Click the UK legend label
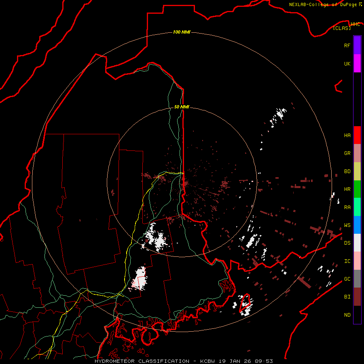This screenshot has height=364, width=364. [347, 63]
